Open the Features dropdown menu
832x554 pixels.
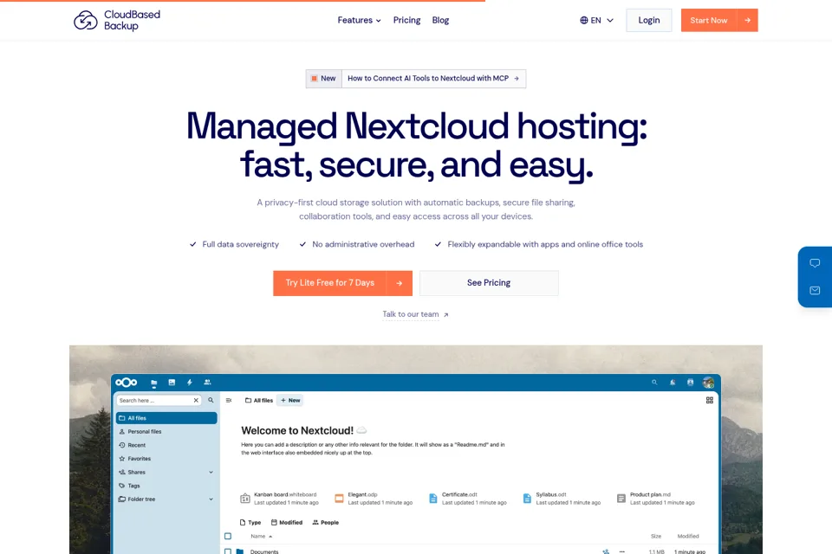[x=359, y=20]
